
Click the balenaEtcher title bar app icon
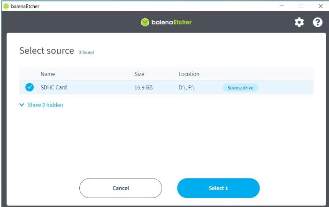click(6, 6)
